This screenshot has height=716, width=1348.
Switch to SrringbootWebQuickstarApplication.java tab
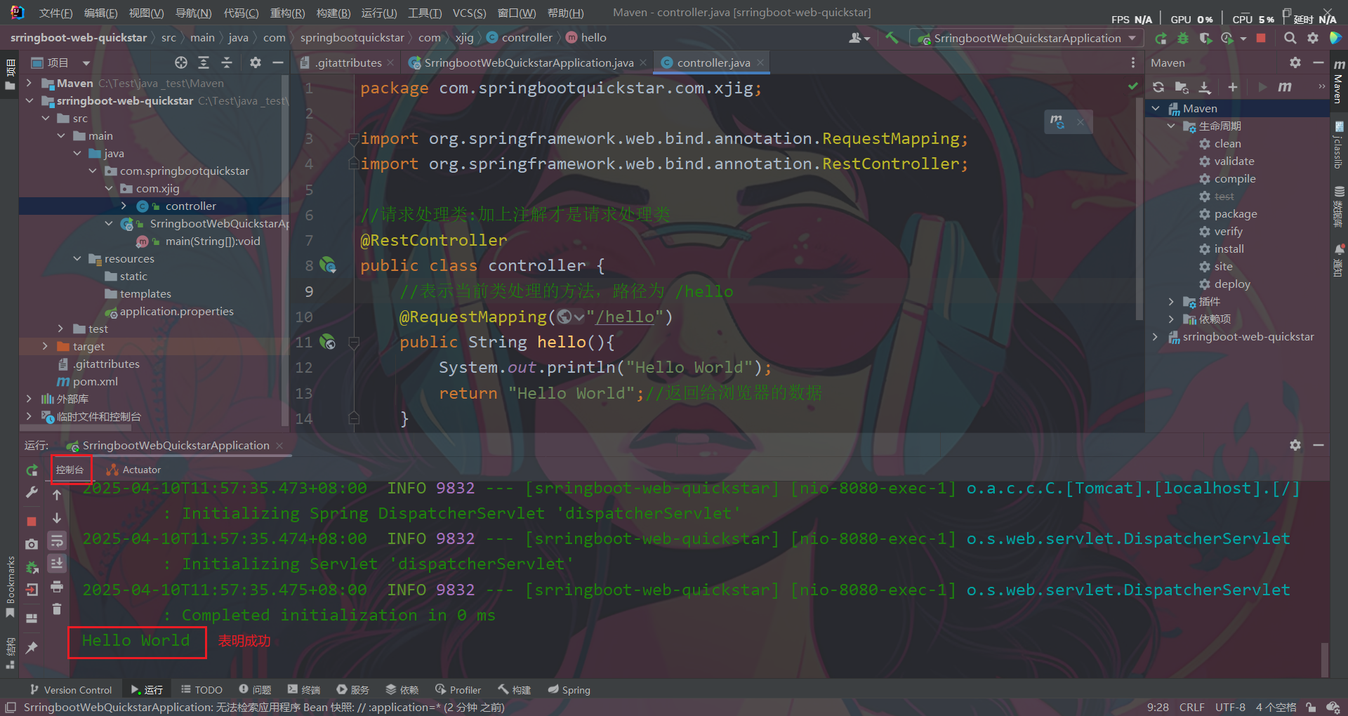click(x=528, y=62)
